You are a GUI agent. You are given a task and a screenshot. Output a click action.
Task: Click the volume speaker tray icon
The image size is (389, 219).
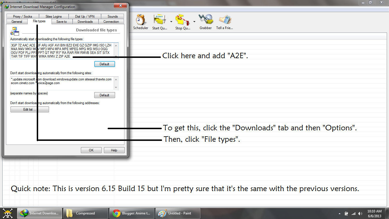(360, 214)
